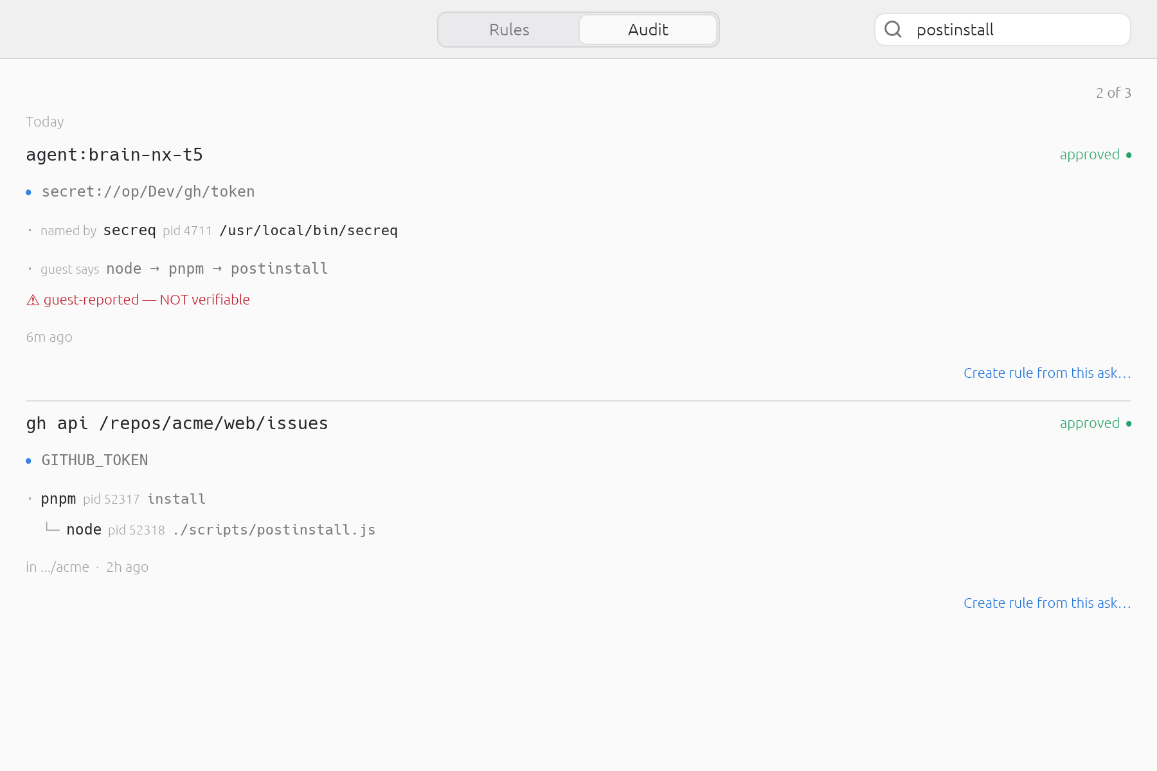The height and width of the screenshot is (771, 1157).
Task: Select gh api /repos/acme/web/issues title
Action: click(177, 423)
